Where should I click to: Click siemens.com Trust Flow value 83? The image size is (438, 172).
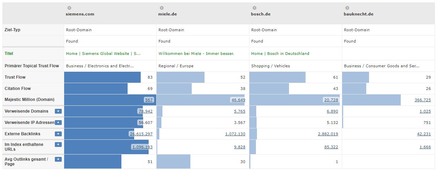(x=150, y=78)
